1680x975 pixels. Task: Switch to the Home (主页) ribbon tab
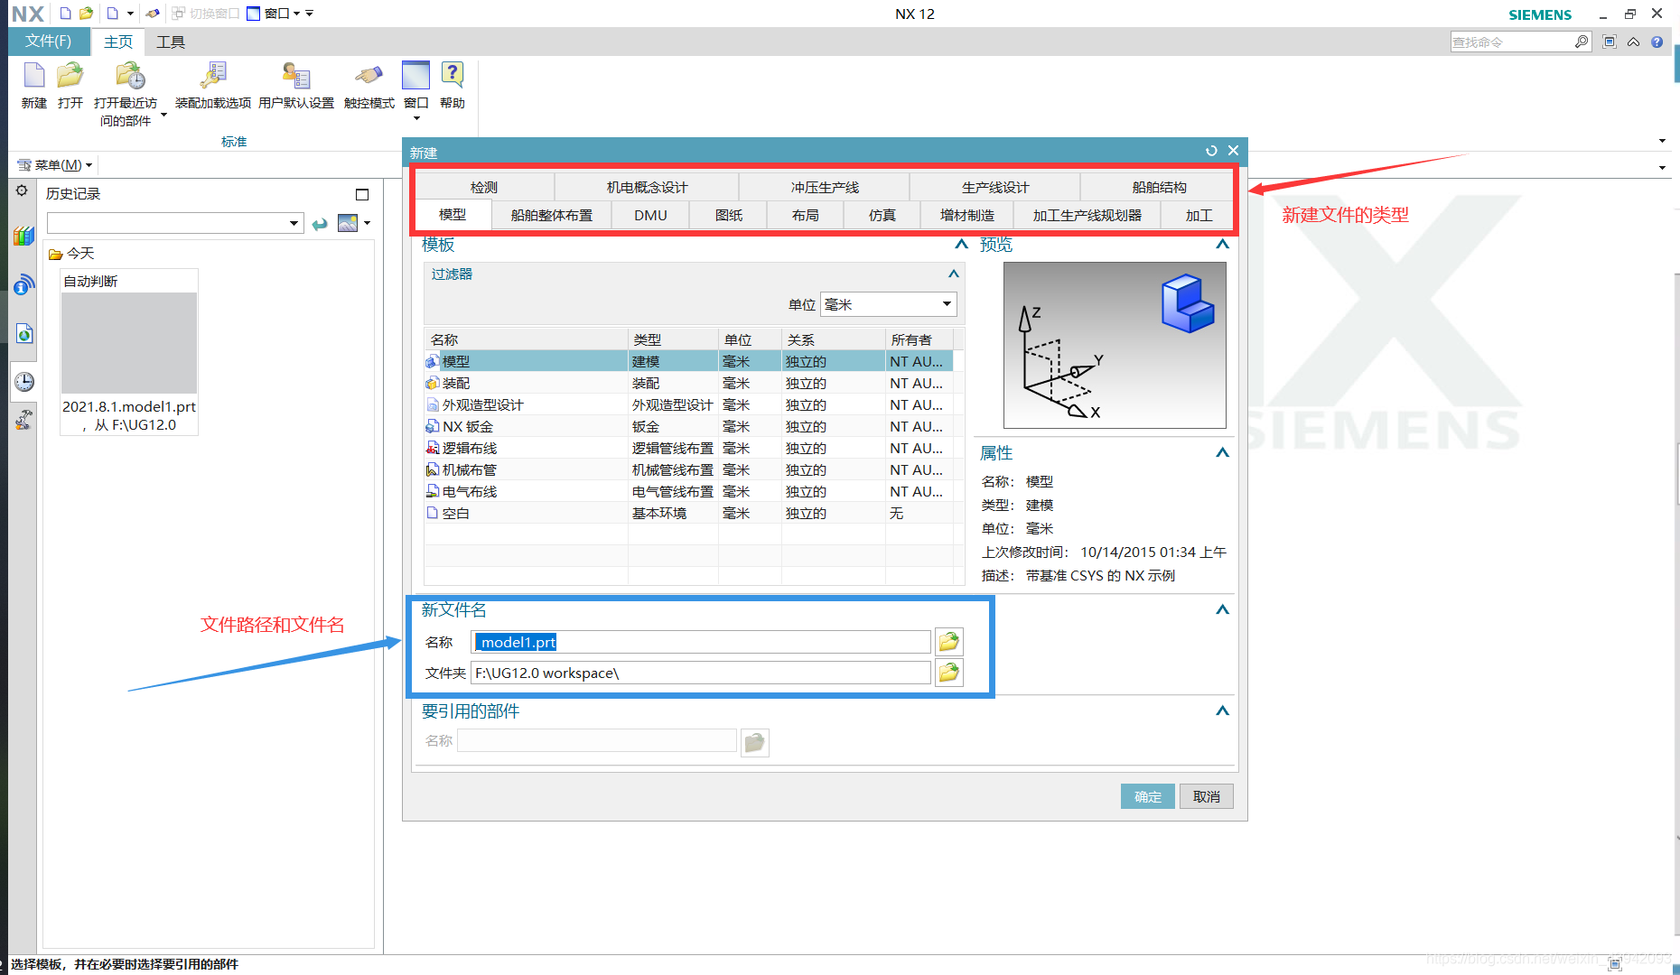(x=118, y=42)
